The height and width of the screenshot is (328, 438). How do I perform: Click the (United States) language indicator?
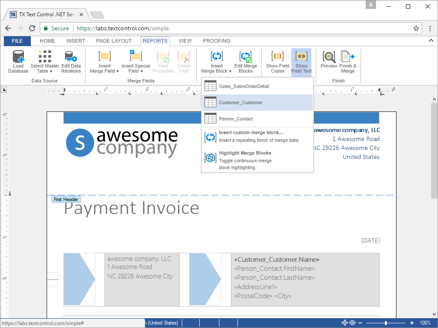(x=163, y=323)
